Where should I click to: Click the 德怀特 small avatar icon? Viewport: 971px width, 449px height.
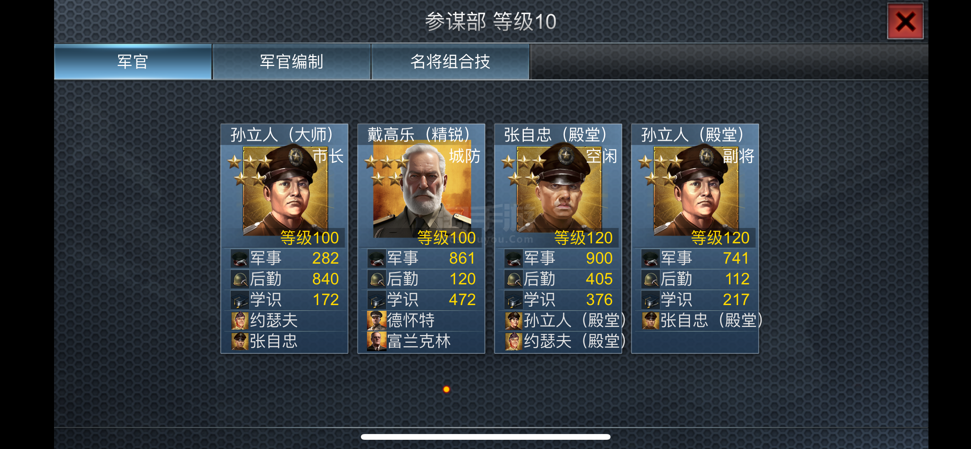coord(377,321)
